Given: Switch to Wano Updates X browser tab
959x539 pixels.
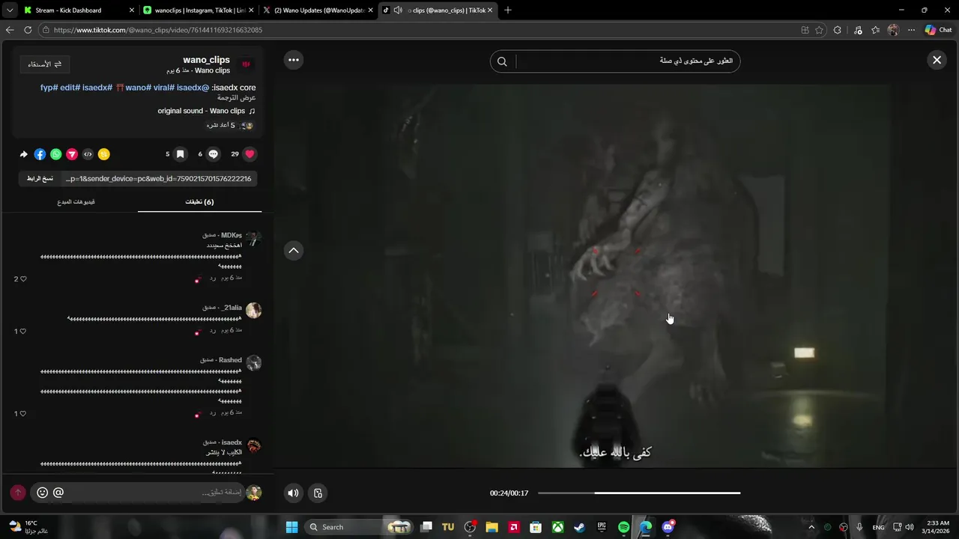Looking at the screenshot, I should pos(318,10).
